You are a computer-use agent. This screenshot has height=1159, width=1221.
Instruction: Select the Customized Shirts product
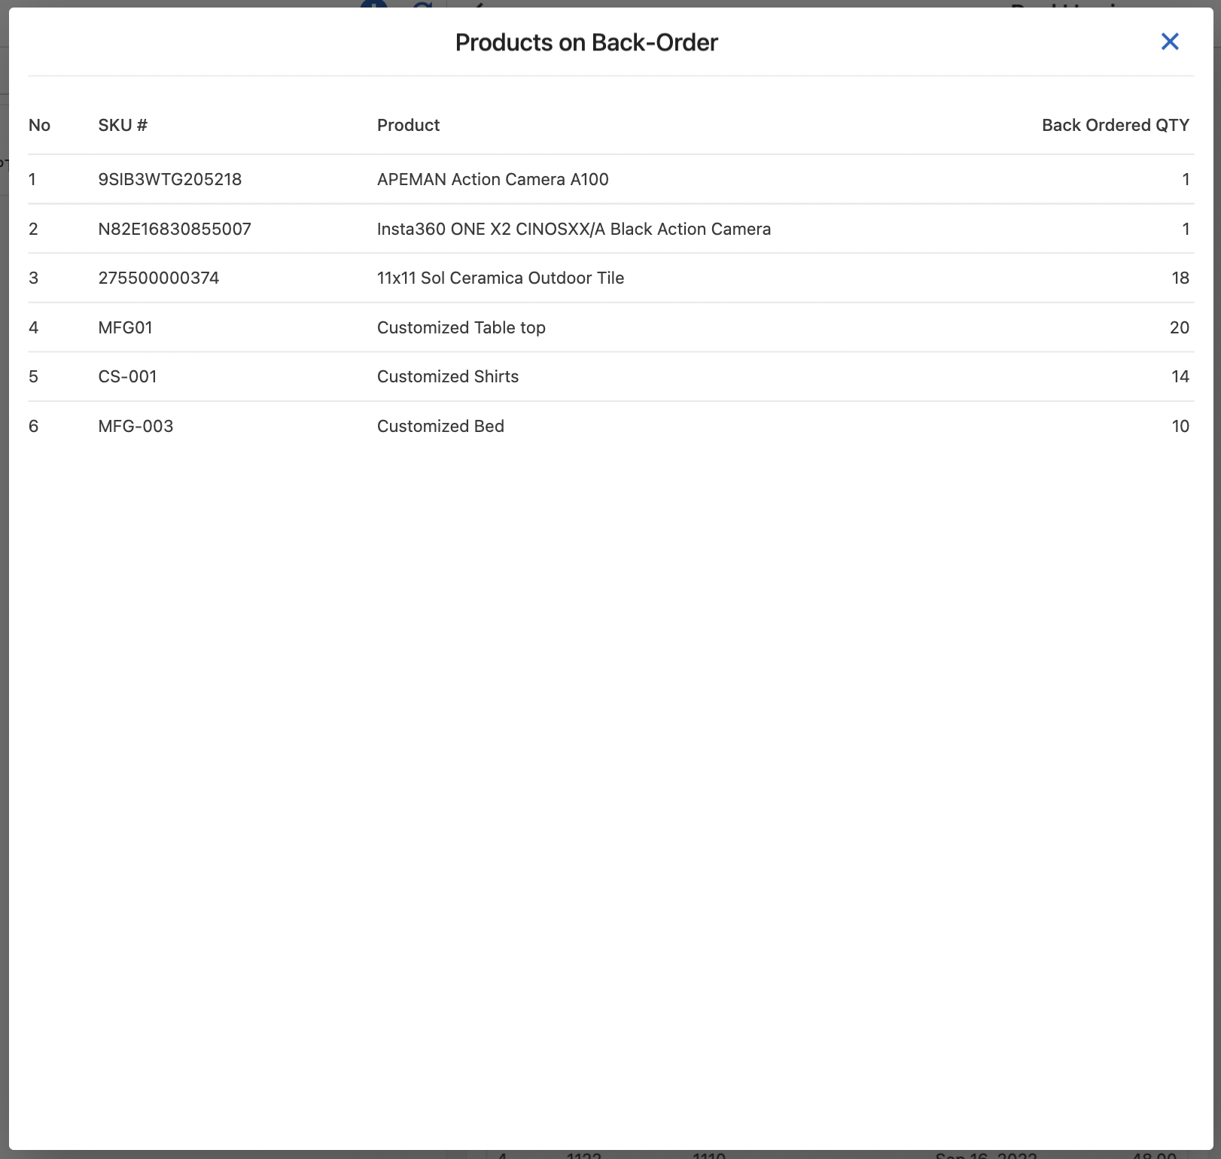pos(447,376)
